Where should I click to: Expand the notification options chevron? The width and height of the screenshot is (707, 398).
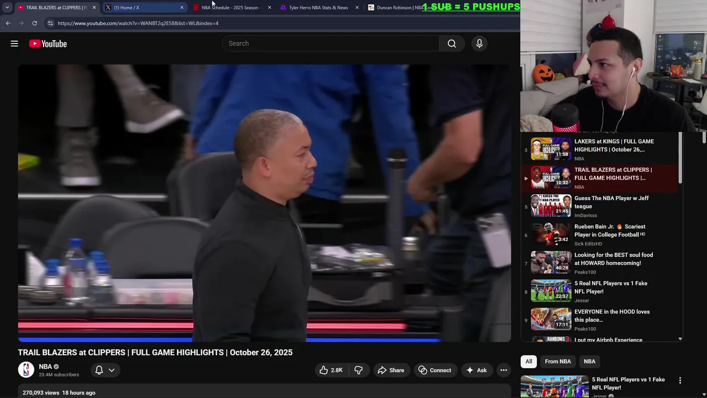click(112, 370)
